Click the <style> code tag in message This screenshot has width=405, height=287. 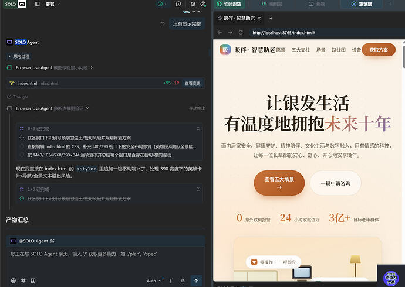(86, 169)
